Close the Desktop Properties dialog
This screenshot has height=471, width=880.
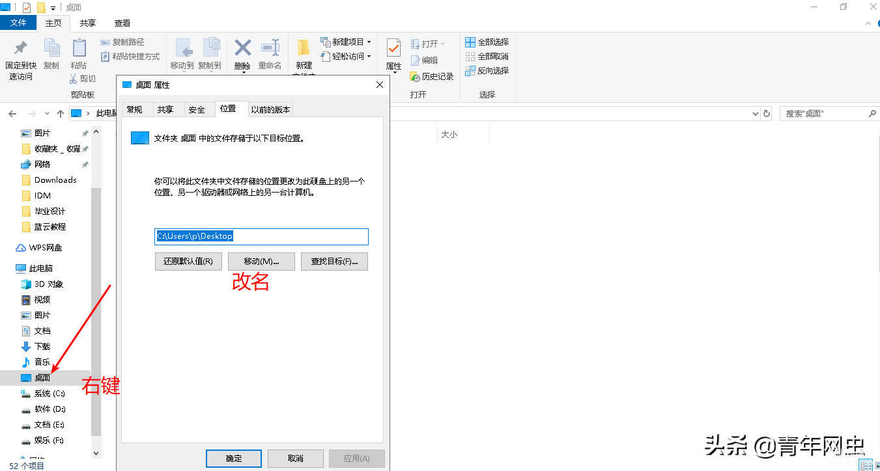coord(380,85)
